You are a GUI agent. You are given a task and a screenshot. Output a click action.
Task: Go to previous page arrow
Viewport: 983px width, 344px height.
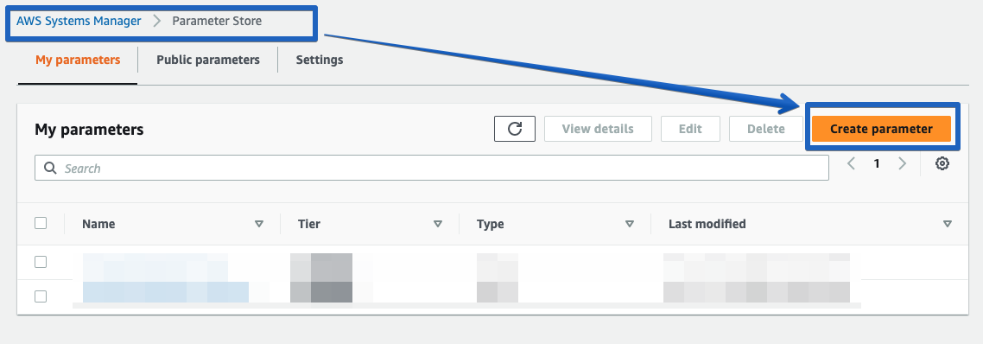852,164
